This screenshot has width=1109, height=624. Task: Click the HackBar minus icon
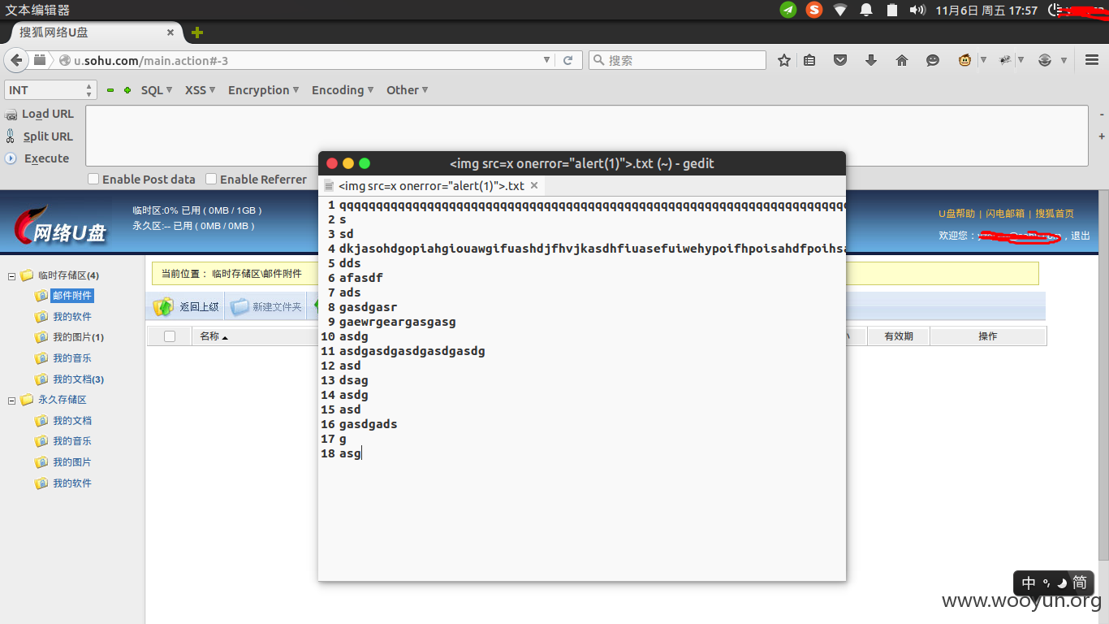pos(110,90)
